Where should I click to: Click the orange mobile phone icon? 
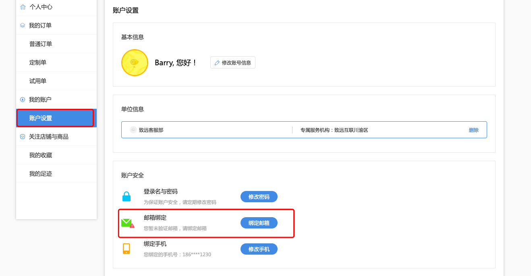point(127,249)
